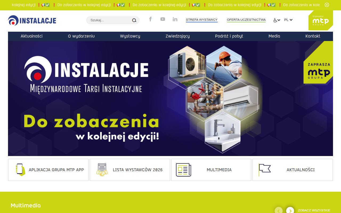Open the Aktualności tile below the banner

point(293,170)
